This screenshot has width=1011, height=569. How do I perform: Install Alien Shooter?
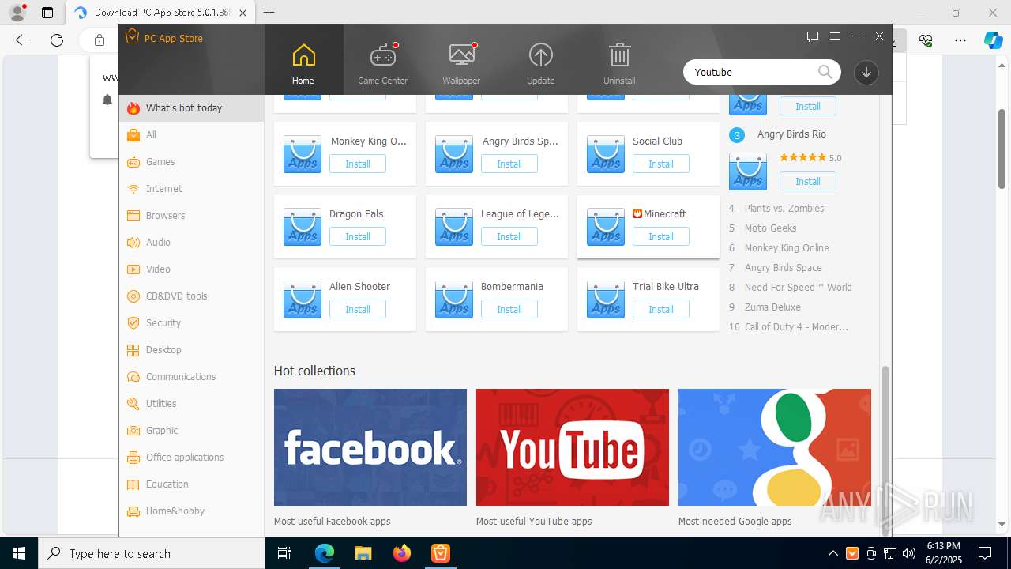click(358, 309)
